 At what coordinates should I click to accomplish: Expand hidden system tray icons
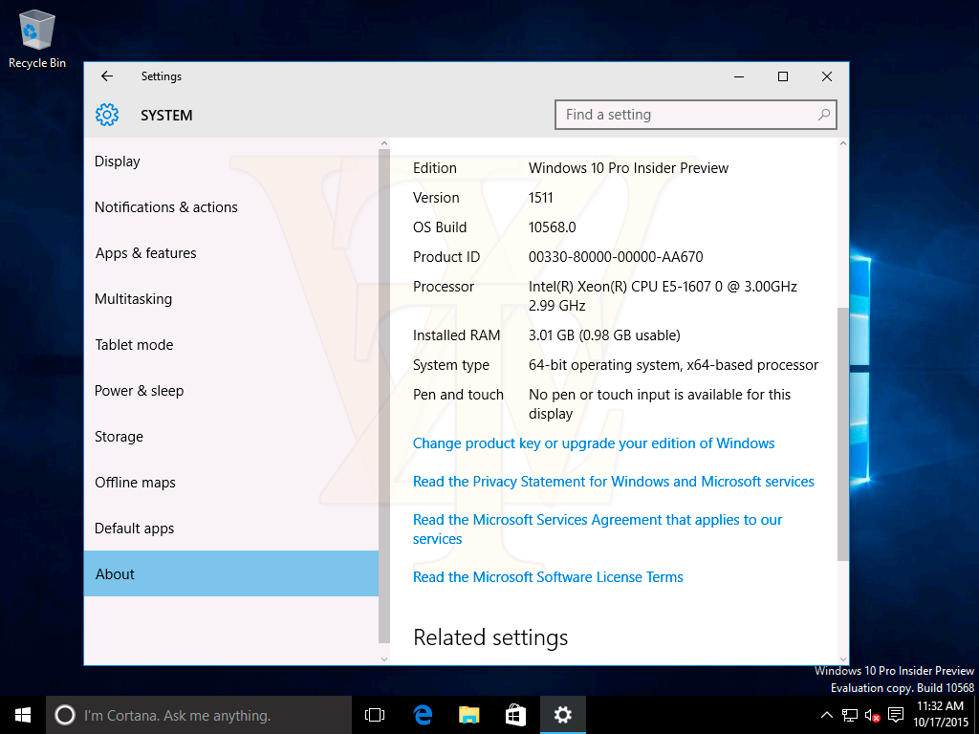pos(826,715)
